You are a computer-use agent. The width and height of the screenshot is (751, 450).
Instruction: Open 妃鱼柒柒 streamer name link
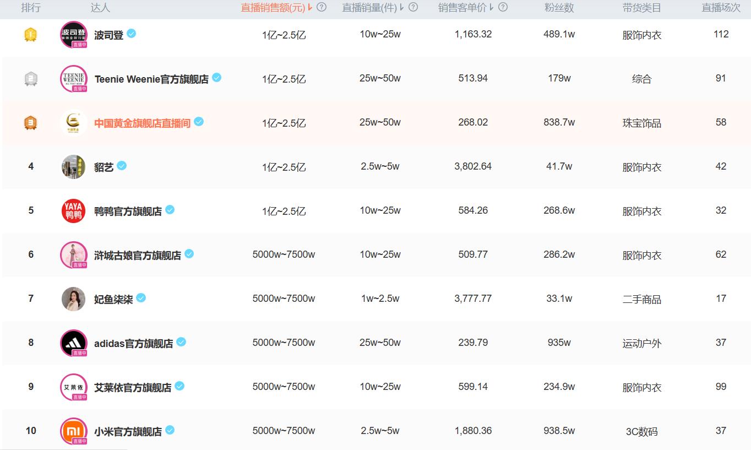113,299
